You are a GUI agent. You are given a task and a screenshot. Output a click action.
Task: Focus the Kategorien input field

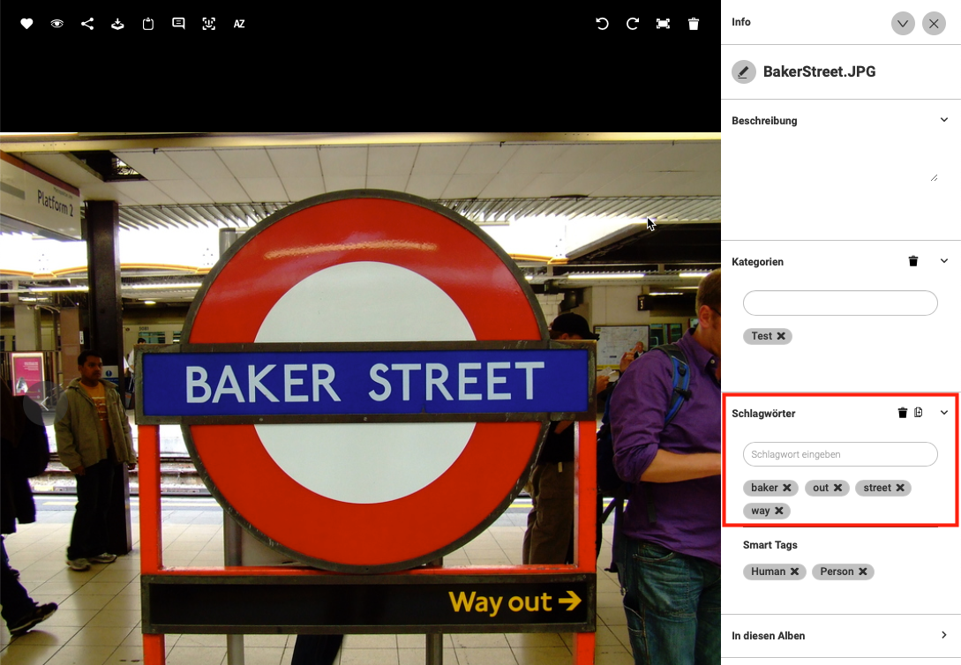pos(840,303)
